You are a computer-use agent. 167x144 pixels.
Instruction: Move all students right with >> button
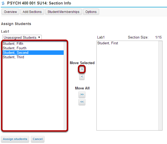[x=82, y=94]
